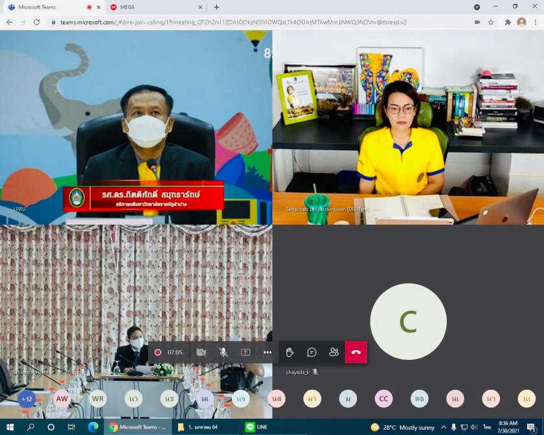Open the share content tray
Viewport: 544px width, 435px height.
coord(245,352)
